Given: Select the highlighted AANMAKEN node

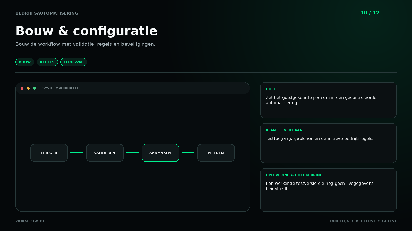Looking at the screenshot, I should click(x=160, y=153).
